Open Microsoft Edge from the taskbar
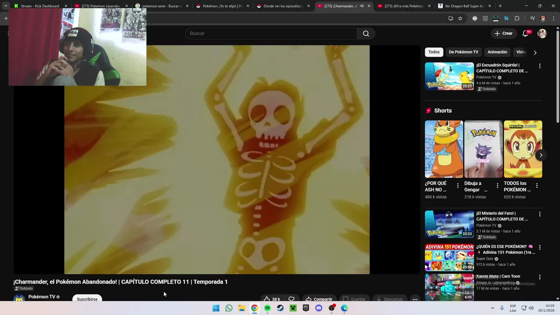This screenshot has height=315, width=560. pyautogui.click(x=344, y=308)
